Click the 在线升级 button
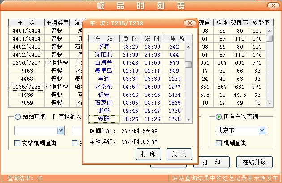The height and width of the screenshot is (183, 282). [x=254, y=162]
